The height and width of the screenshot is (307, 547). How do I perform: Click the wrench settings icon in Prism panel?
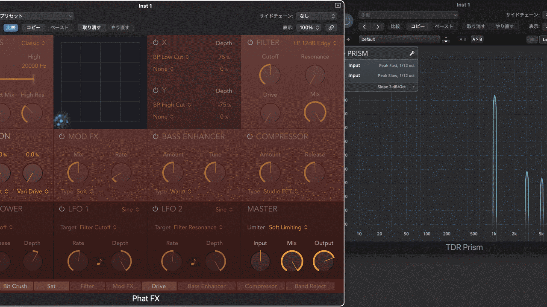[x=412, y=53]
